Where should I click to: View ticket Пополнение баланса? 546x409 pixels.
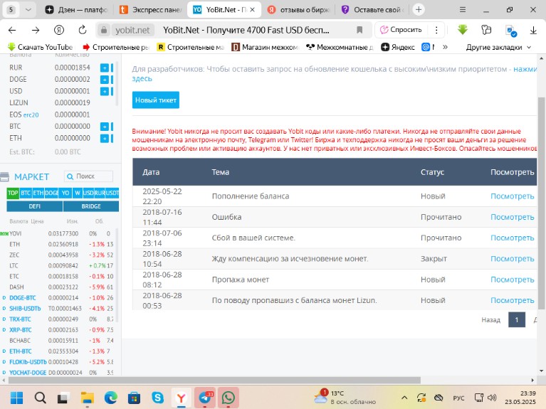(512, 196)
